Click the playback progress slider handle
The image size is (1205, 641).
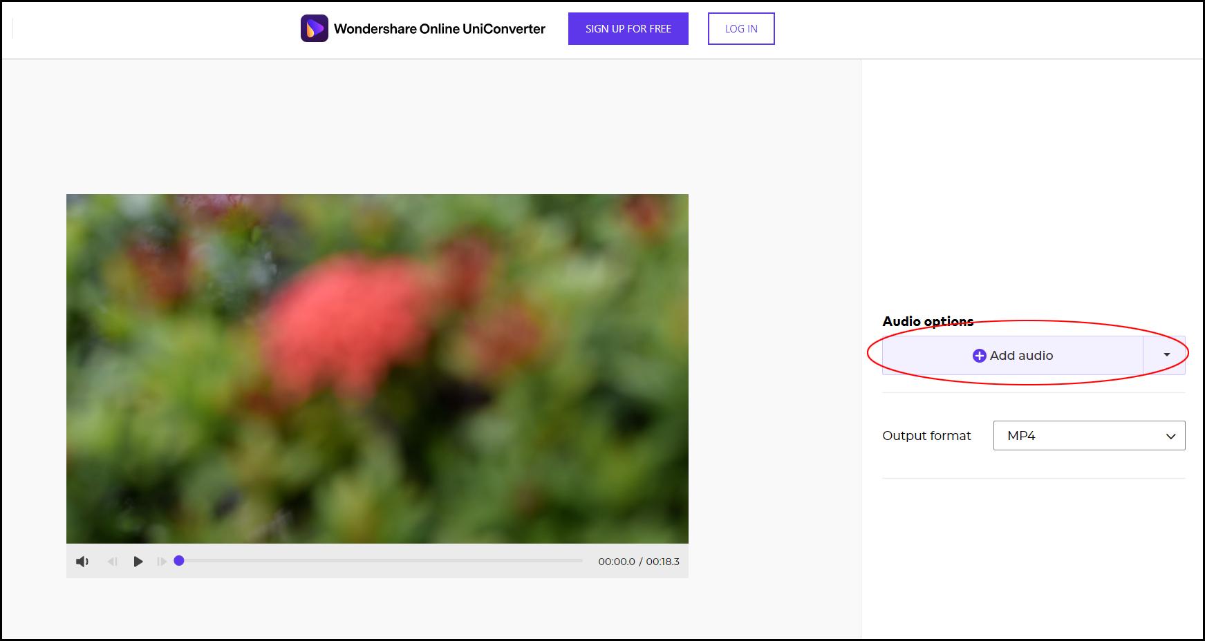pos(179,561)
